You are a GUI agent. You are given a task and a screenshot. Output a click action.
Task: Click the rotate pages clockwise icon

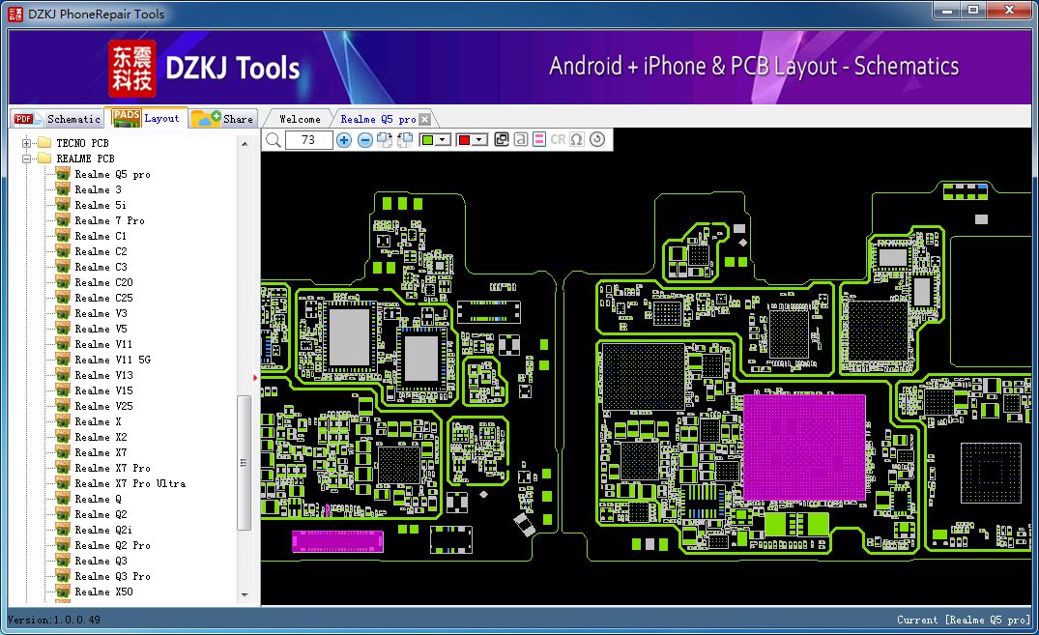(x=385, y=140)
